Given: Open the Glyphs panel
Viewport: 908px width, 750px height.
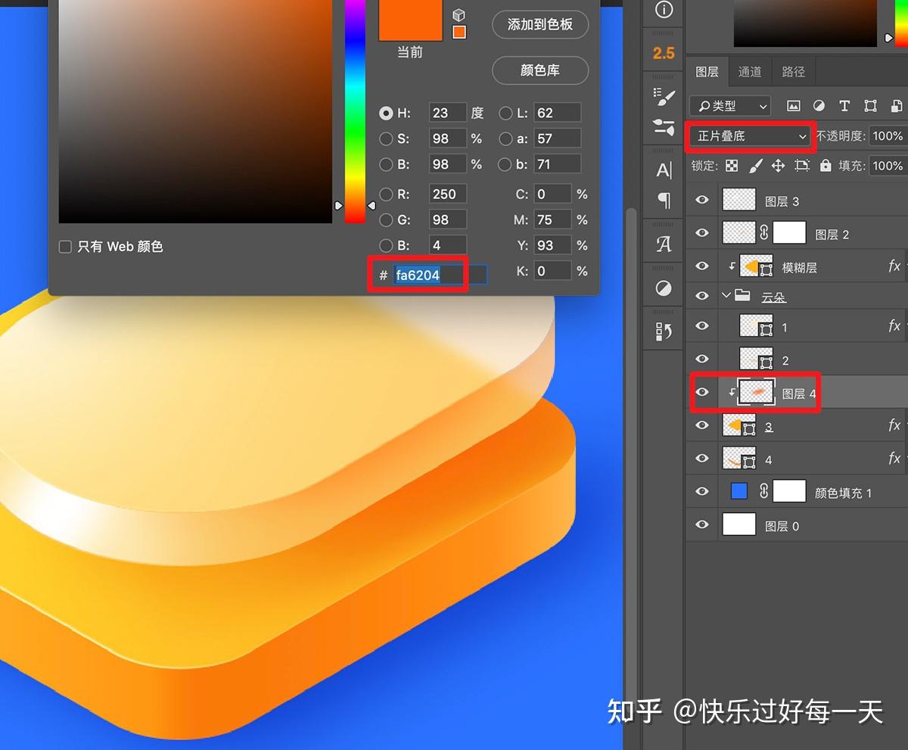Looking at the screenshot, I should [662, 244].
